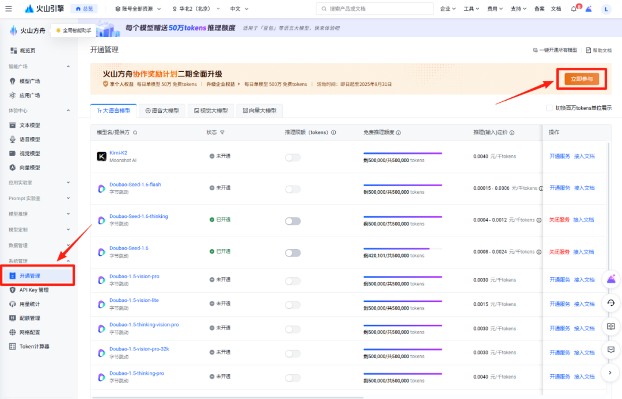Select 开通管理 in the sidebar
This screenshot has height=399, width=622.
[x=38, y=275]
